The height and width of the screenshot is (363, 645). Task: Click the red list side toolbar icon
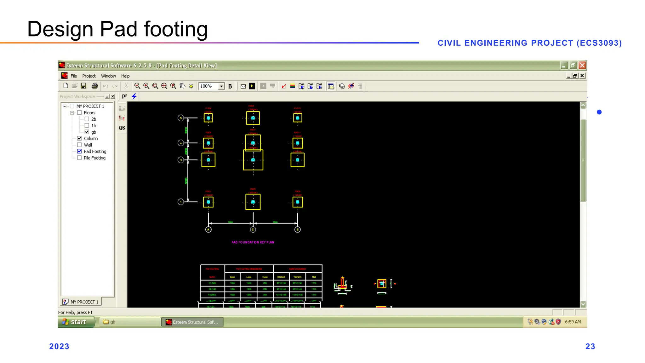122,118
